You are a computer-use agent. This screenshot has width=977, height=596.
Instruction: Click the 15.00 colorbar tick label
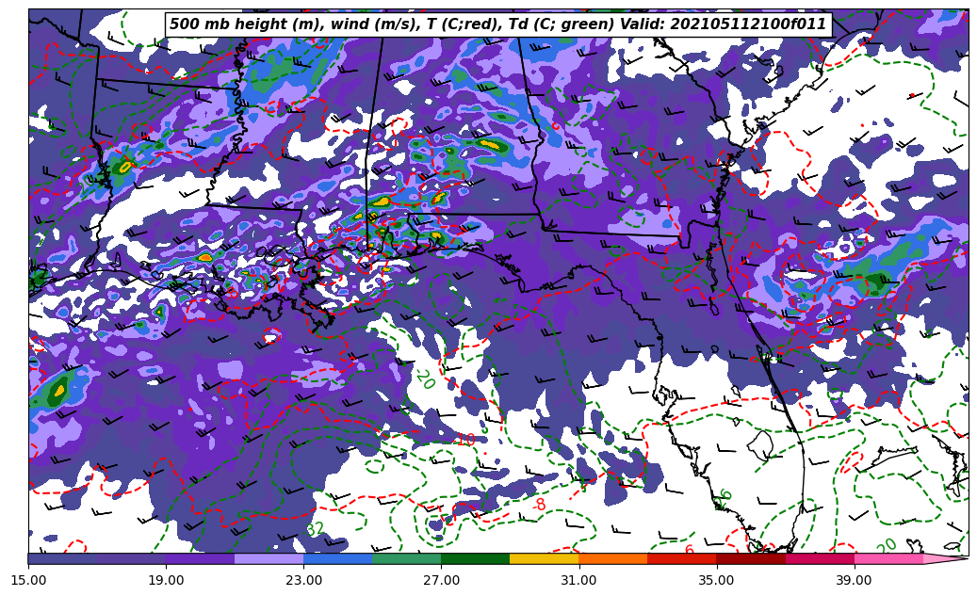pos(28,580)
